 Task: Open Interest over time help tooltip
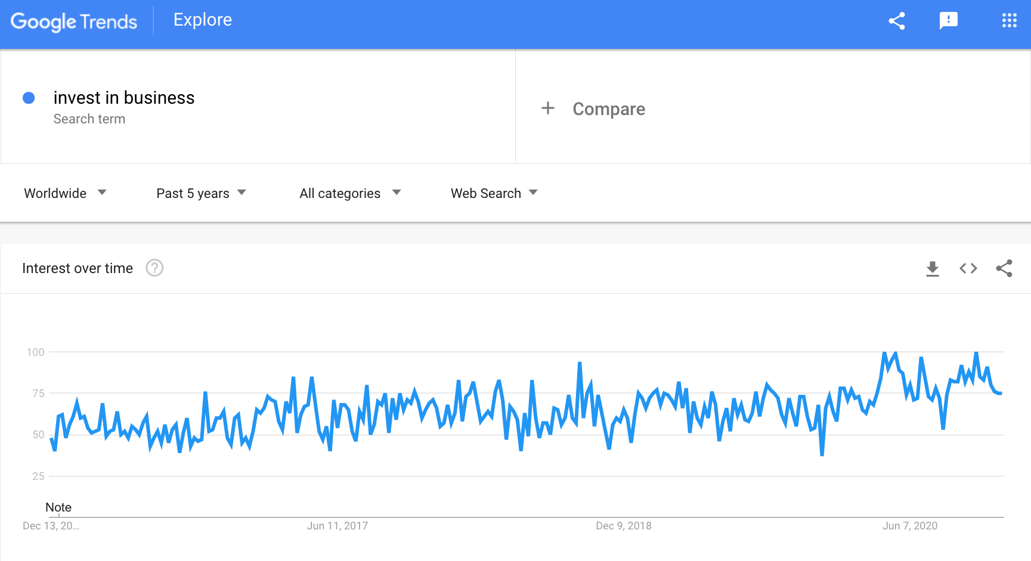coord(154,268)
